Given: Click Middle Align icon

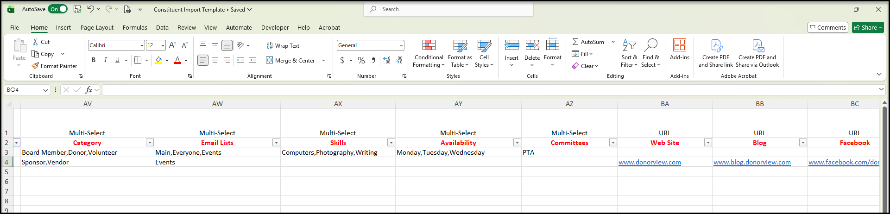Looking at the screenshot, I should (215, 45).
